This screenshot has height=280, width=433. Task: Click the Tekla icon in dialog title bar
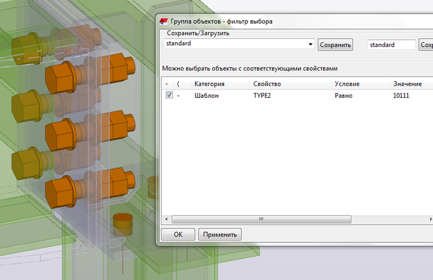[x=163, y=22]
